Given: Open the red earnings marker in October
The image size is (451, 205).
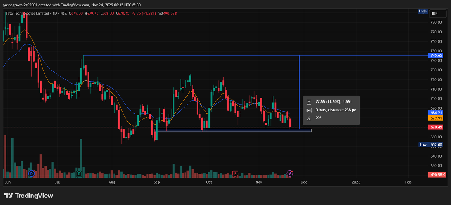Looking at the screenshot, I should pos(235,174).
